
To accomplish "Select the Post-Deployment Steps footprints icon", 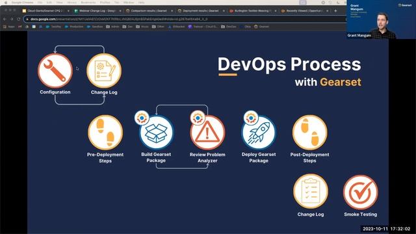I will [x=309, y=133].
